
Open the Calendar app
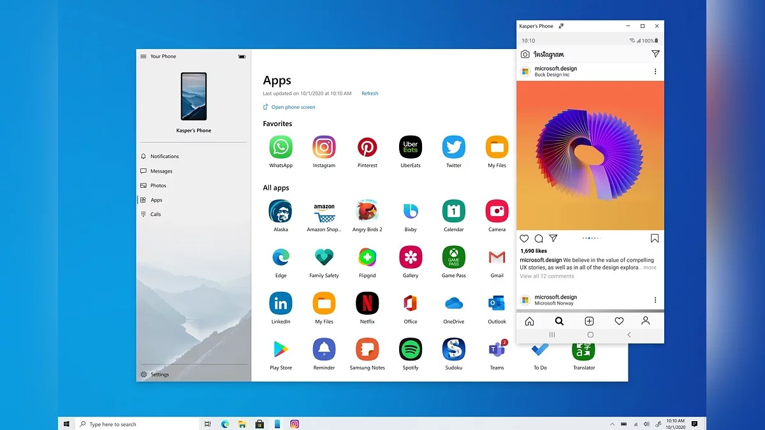point(454,211)
